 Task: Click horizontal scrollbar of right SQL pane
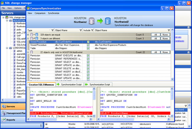[134, 119]
